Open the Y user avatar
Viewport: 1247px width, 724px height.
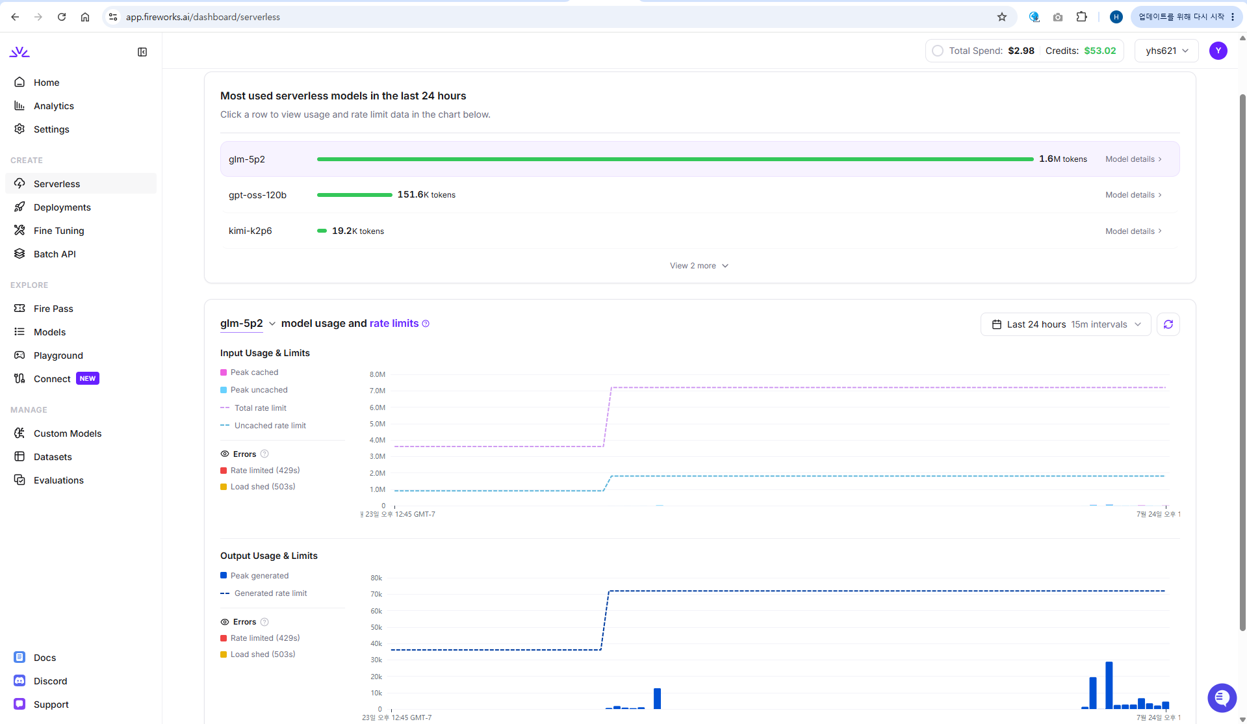pyautogui.click(x=1218, y=51)
